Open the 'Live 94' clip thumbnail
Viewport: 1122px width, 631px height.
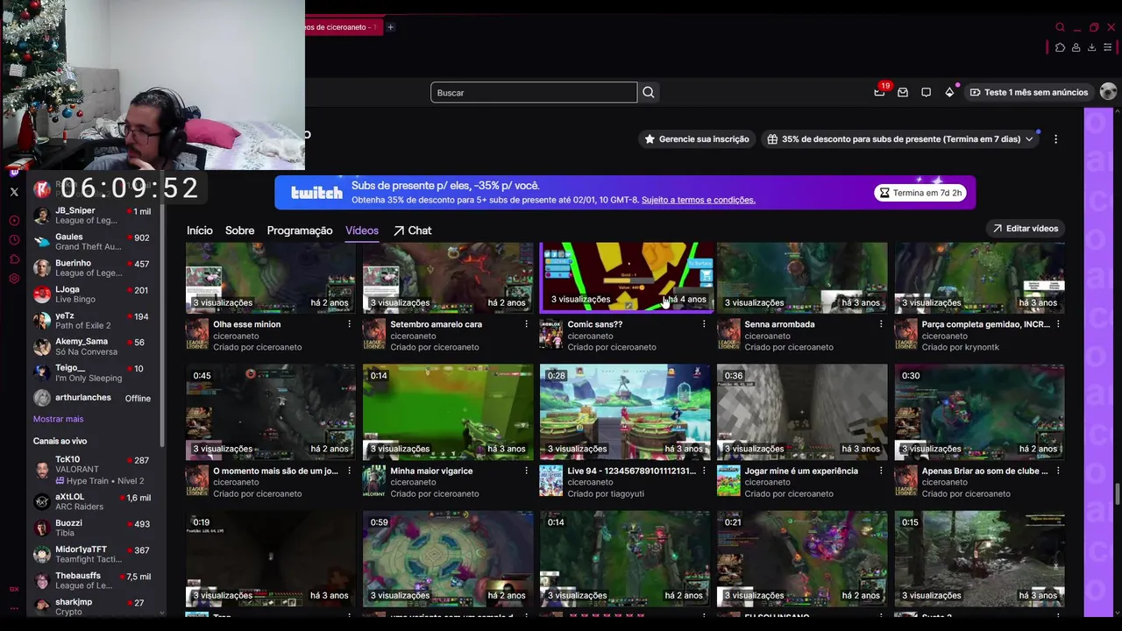click(x=625, y=412)
